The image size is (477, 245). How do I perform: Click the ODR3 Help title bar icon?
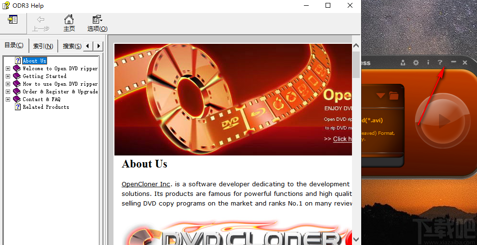pos(6,5)
